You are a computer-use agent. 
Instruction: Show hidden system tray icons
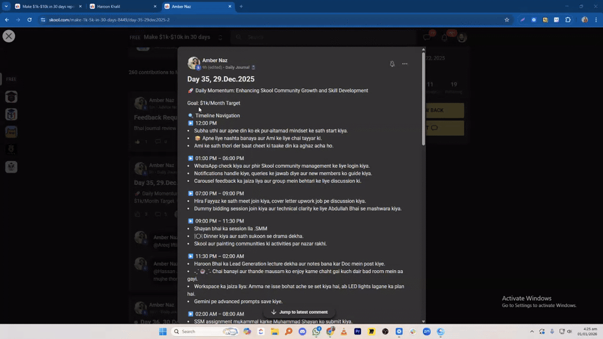coord(532,331)
